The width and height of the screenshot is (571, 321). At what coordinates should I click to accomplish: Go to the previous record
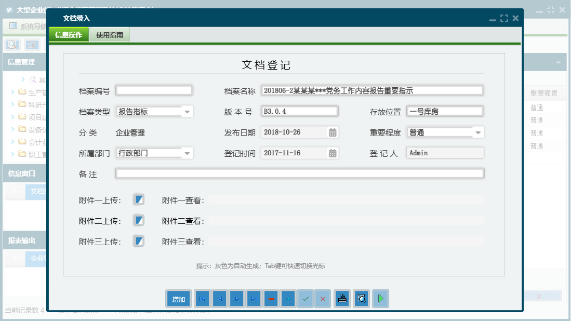[219, 299]
